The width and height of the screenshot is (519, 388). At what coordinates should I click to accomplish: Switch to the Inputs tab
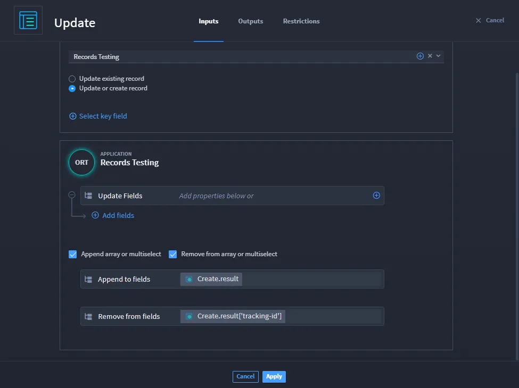(x=209, y=21)
